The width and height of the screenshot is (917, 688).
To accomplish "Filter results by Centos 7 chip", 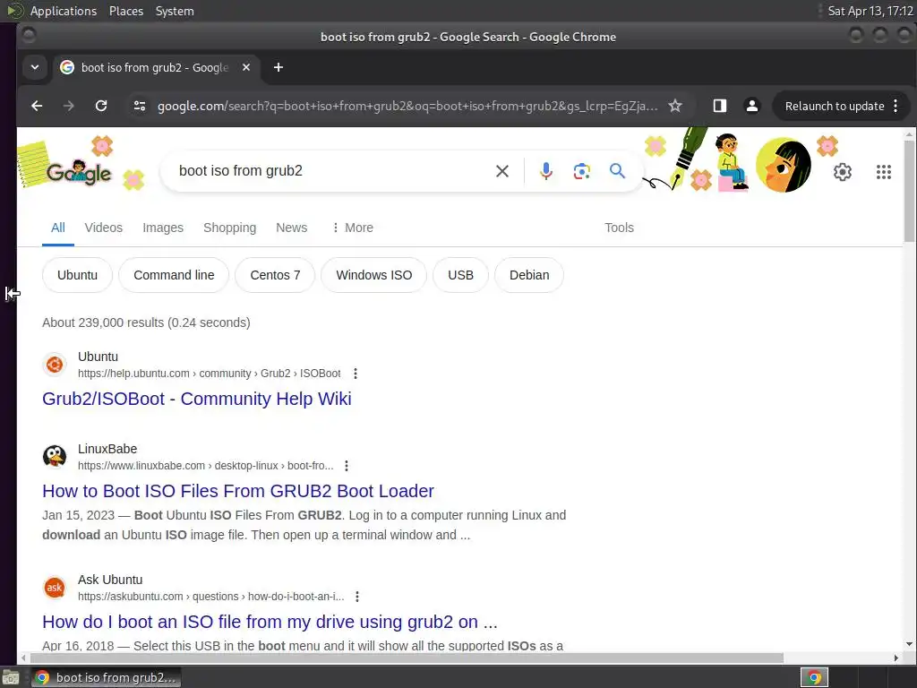I will coord(275,275).
